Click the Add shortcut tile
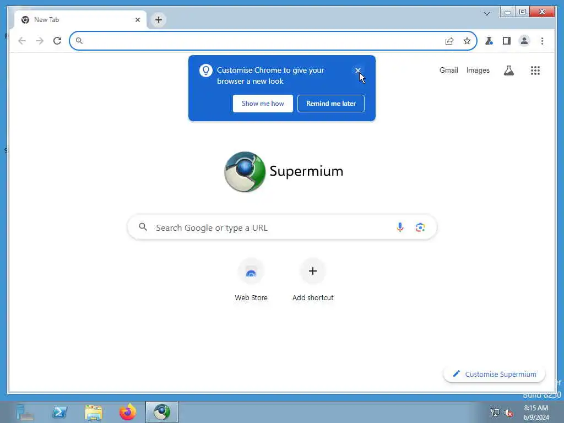 pyautogui.click(x=313, y=280)
